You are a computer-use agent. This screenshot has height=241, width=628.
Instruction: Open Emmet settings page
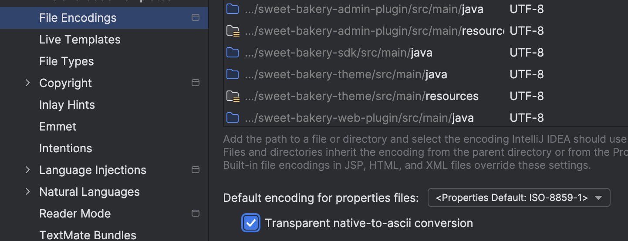click(x=58, y=127)
